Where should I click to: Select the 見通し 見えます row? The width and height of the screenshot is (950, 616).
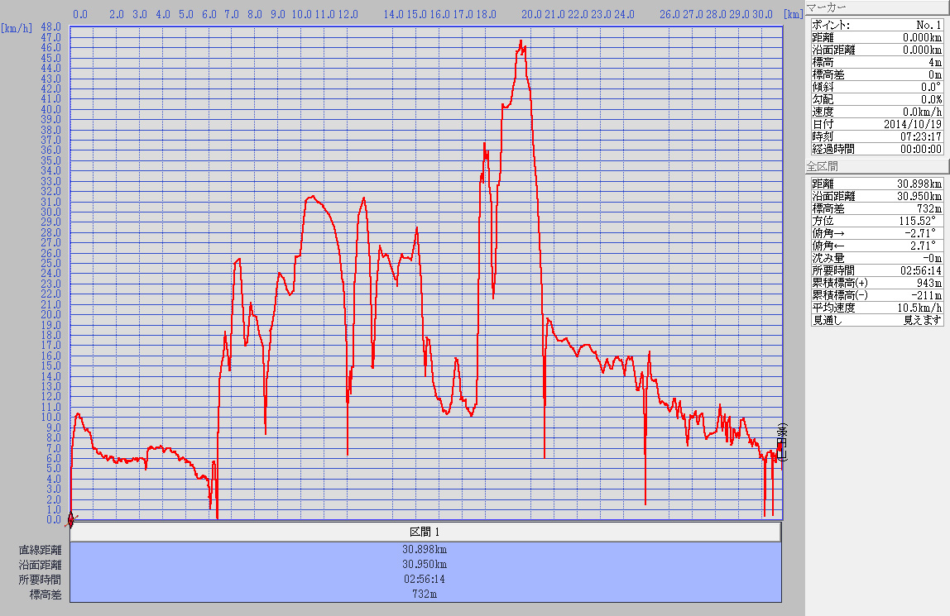(x=876, y=320)
